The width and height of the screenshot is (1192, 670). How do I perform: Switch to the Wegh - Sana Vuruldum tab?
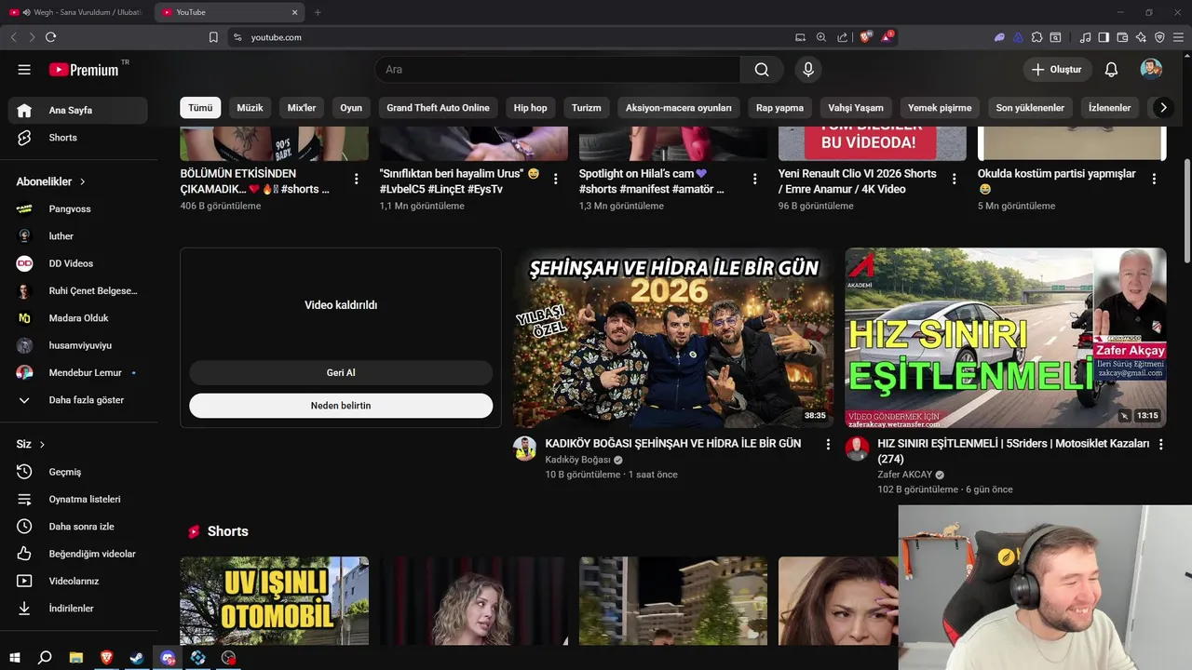75,12
